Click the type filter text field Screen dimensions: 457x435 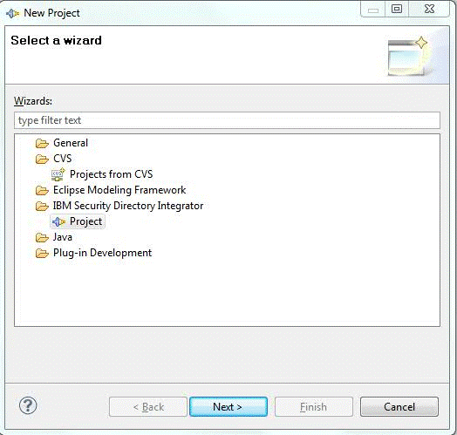[x=227, y=120]
